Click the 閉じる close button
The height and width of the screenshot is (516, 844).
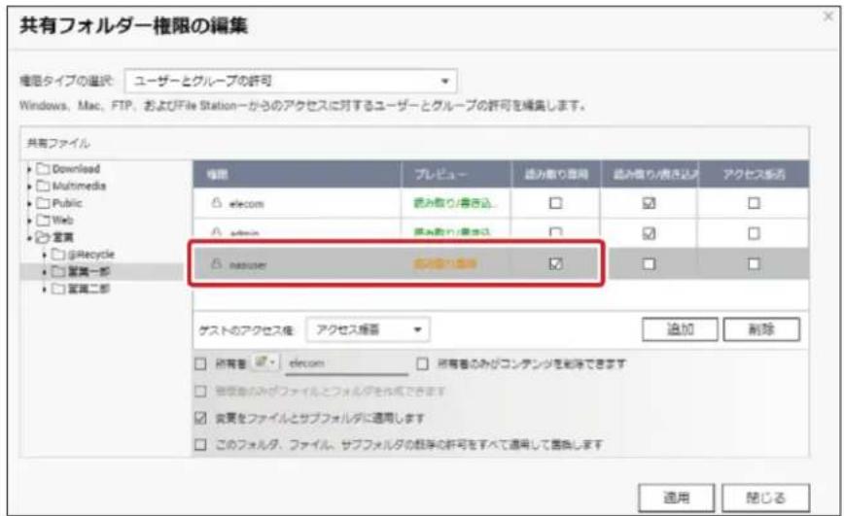click(765, 498)
